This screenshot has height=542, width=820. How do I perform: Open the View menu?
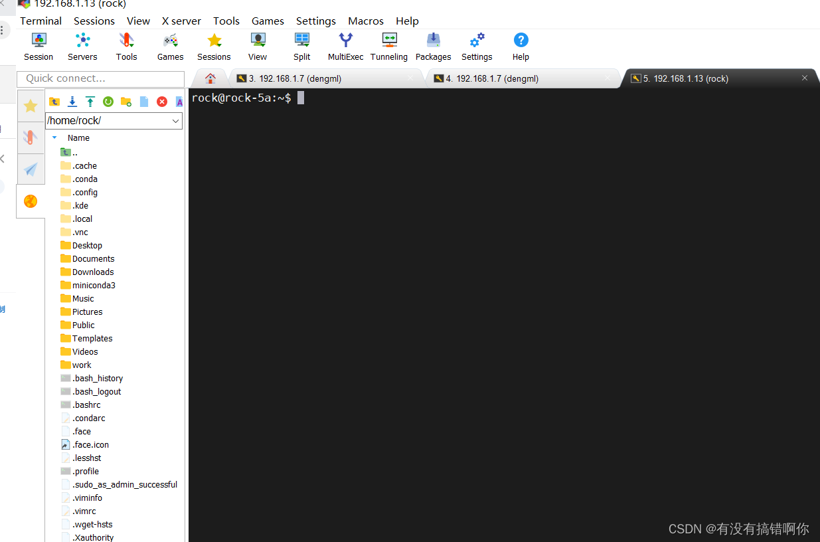pyautogui.click(x=138, y=21)
